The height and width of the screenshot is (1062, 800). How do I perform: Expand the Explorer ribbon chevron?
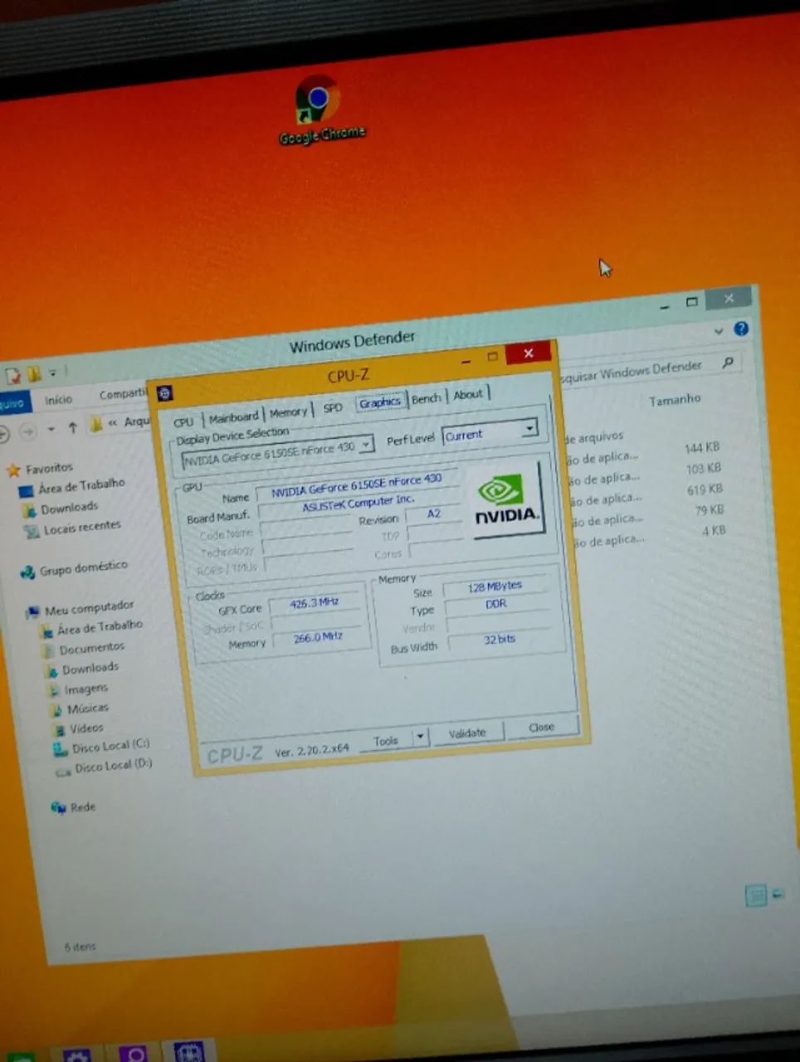click(719, 331)
